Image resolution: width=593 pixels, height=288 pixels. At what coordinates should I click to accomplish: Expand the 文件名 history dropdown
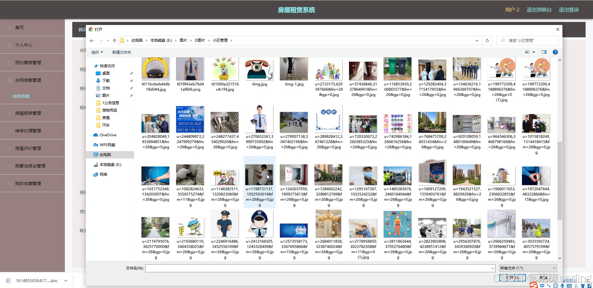pyautogui.click(x=493, y=268)
